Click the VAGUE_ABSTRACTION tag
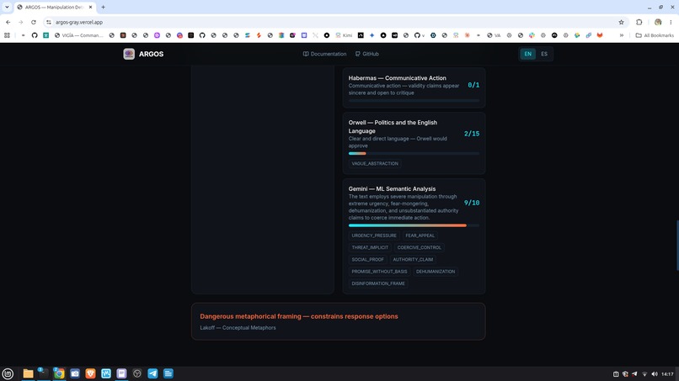This screenshot has height=381, width=679. coord(375,163)
